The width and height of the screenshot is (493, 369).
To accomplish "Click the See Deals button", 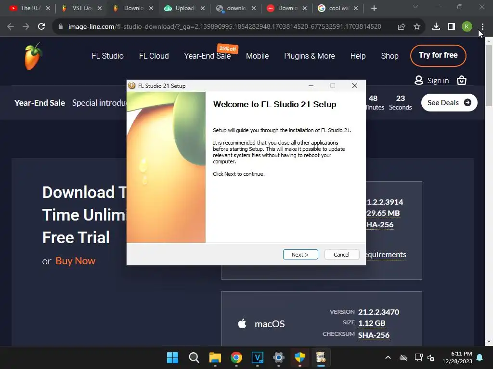I will pos(449,103).
